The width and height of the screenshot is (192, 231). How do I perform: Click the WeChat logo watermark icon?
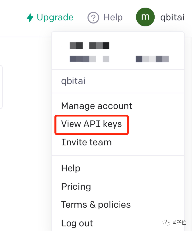click(x=166, y=222)
